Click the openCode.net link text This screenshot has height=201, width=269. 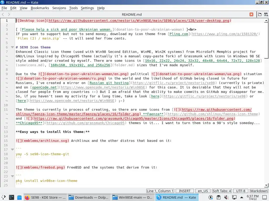[44, 87]
